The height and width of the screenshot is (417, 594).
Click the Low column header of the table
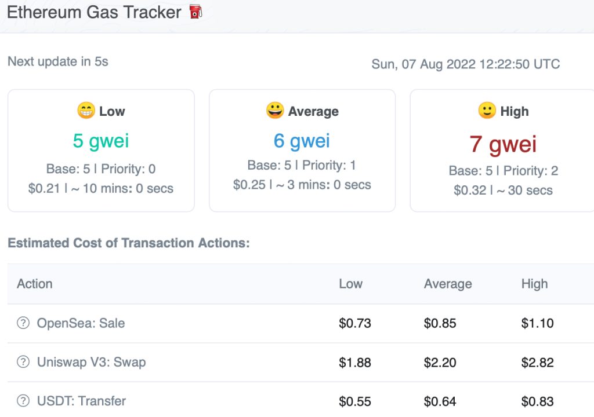tap(351, 284)
